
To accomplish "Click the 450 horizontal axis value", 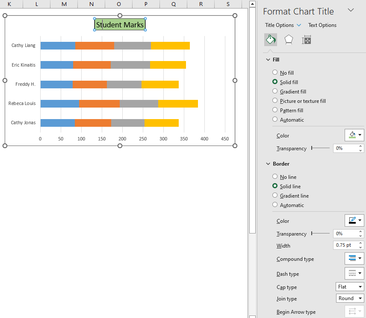I will (x=225, y=139).
